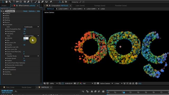Open the Type Same as Main dropdown
The width and height of the screenshot is (169, 95).
point(31,36)
